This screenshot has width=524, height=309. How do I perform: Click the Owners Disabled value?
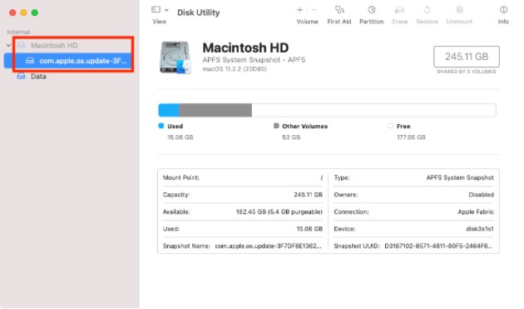pos(481,195)
